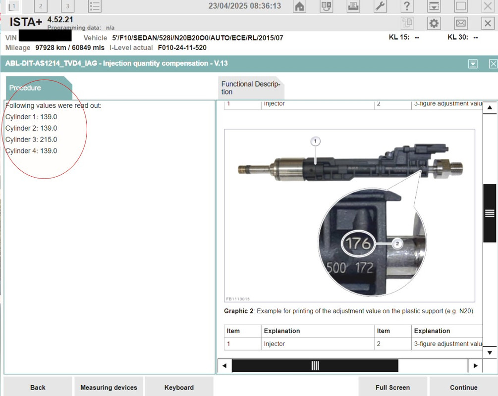Click the date and time display
498x396 pixels.
coord(245,6)
